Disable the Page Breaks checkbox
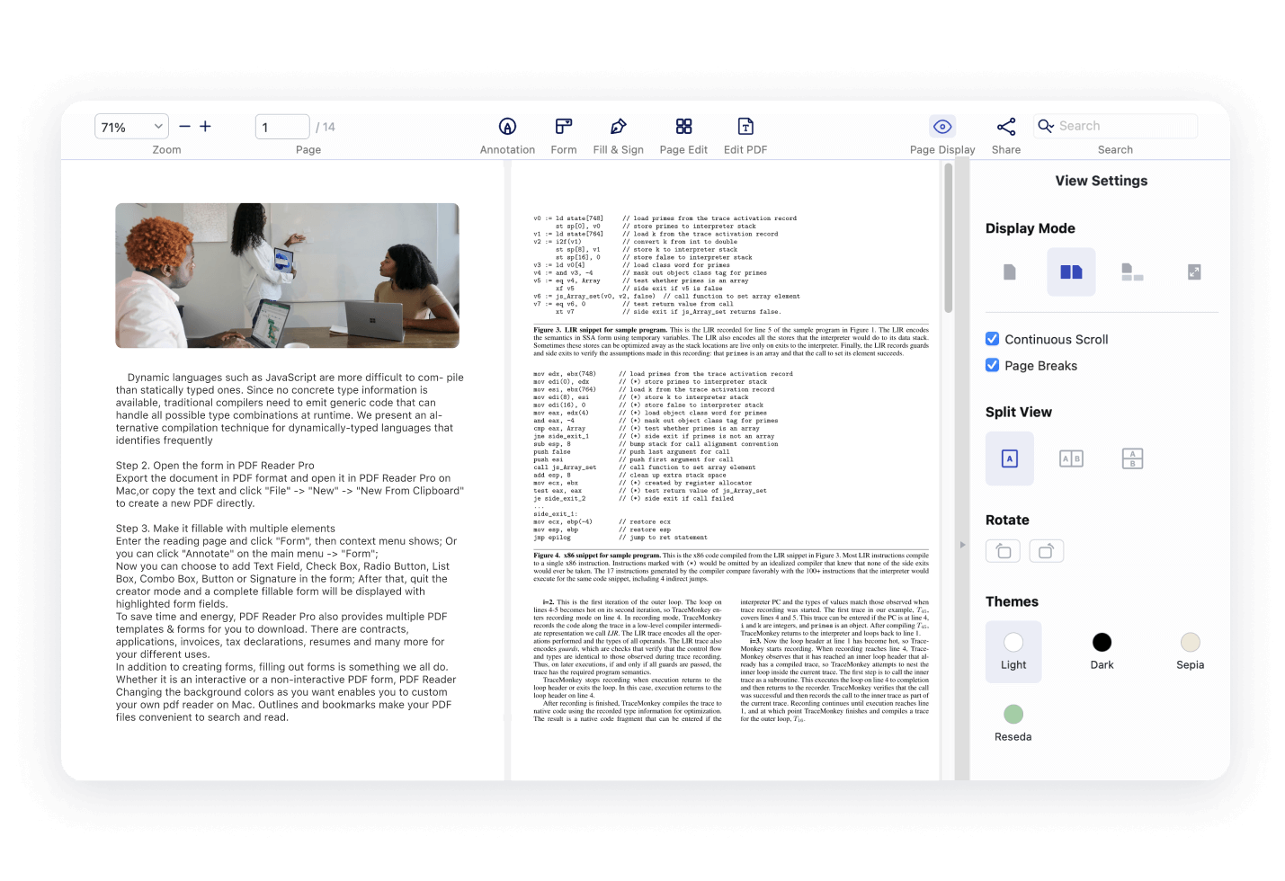Viewport: 1285px width, 881px height. (993, 365)
